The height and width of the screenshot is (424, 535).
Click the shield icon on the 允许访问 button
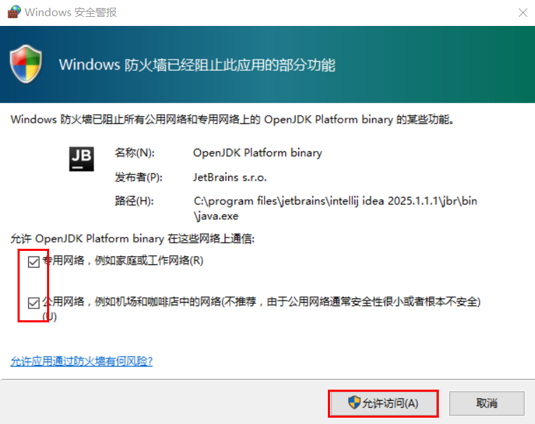pos(355,403)
